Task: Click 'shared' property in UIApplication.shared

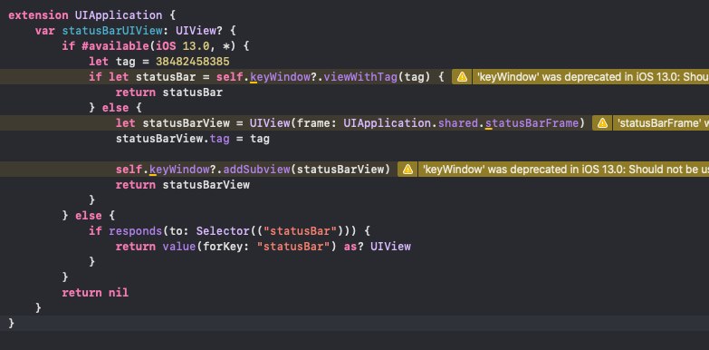Action: pos(458,123)
